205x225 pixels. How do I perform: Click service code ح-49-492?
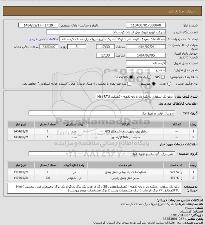pos(176,178)
